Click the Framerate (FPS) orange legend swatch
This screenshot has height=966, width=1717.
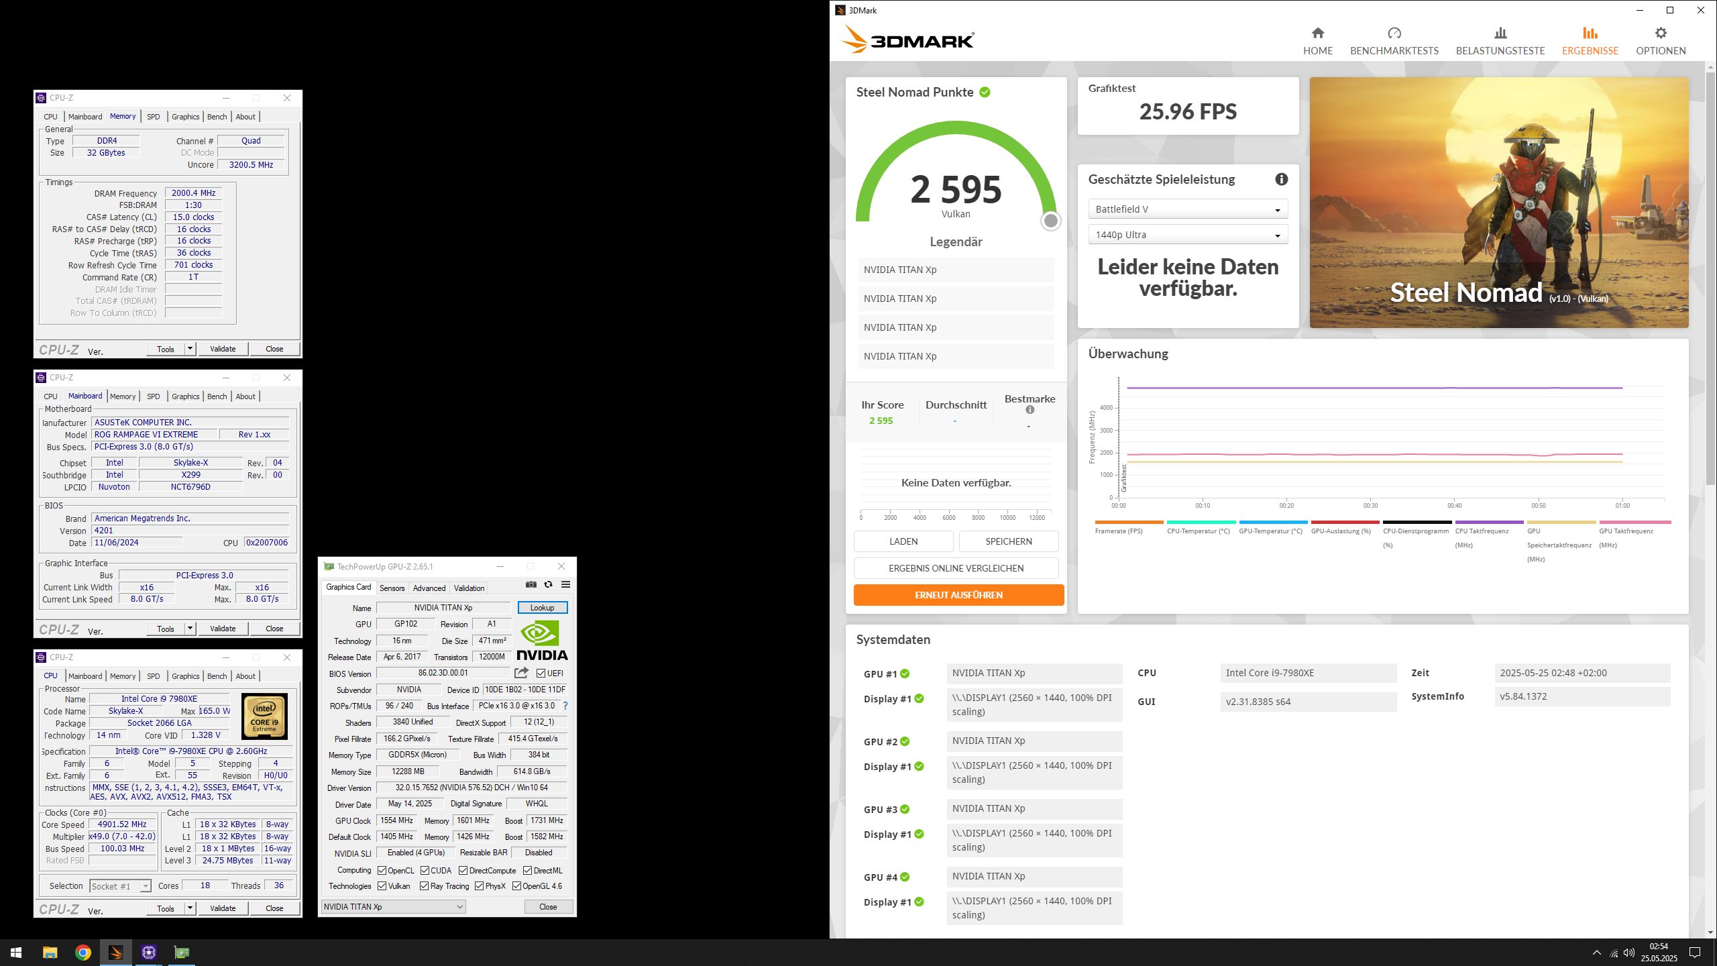[1129, 522]
